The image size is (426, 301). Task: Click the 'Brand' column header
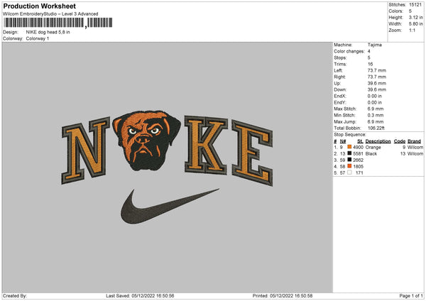[x=415, y=141]
